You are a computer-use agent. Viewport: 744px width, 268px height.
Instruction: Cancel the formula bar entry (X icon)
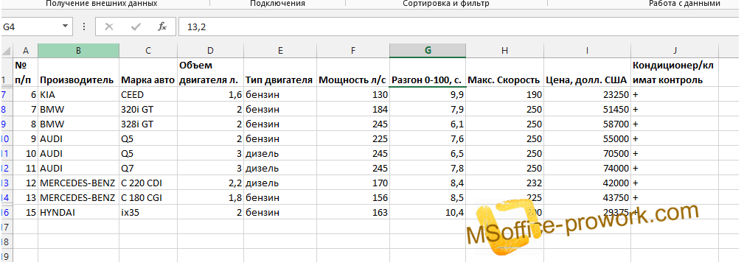[109, 27]
